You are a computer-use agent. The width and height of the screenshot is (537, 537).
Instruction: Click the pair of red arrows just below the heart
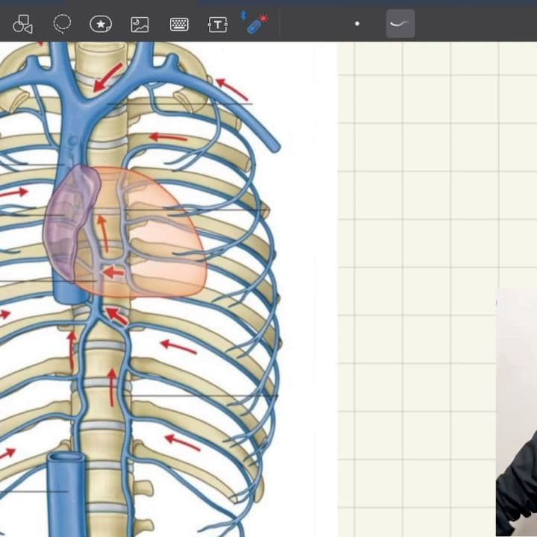click(114, 314)
